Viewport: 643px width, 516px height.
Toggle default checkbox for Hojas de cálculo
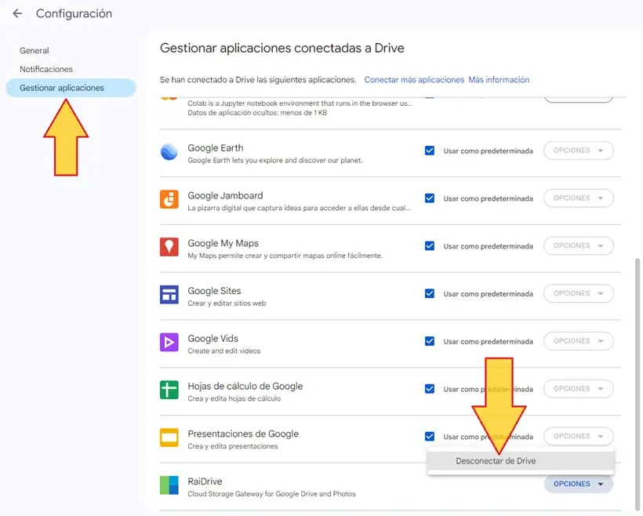click(x=430, y=388)
